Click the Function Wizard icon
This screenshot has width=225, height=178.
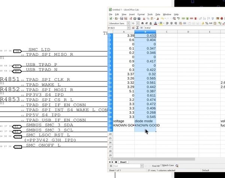coord(133,28)
